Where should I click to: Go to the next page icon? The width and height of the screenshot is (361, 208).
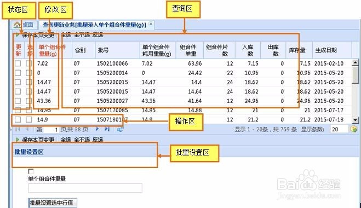97,129
